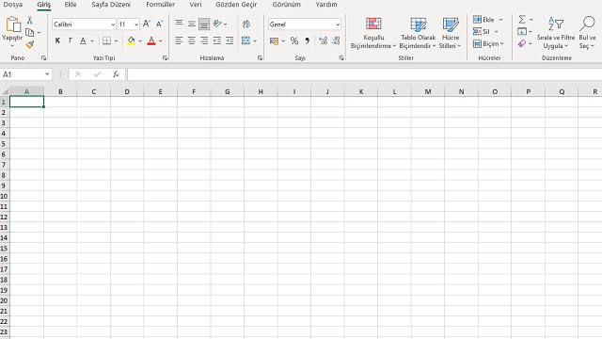
Task: Increase font size with larger A icon
Action: [x=147, y=24]
